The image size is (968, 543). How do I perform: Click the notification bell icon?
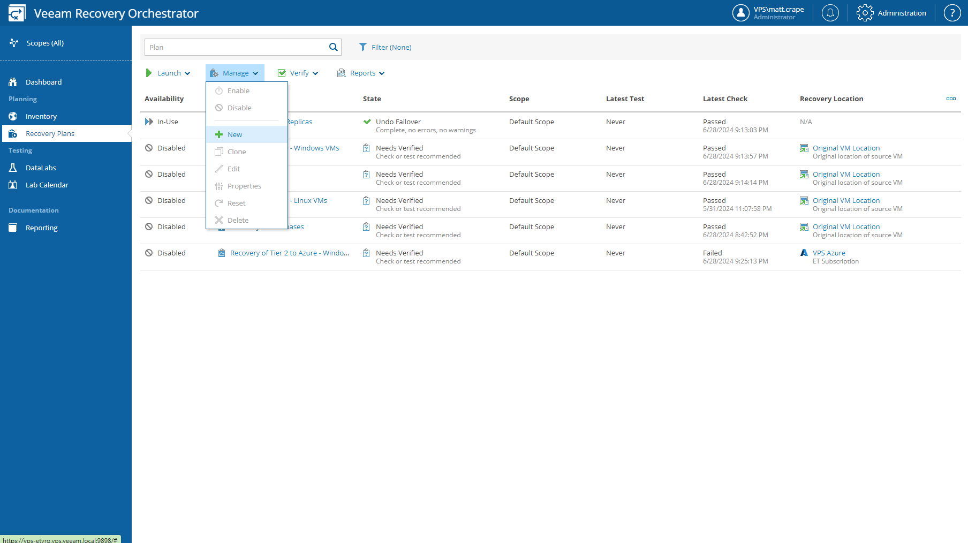[x=830, y=13]
